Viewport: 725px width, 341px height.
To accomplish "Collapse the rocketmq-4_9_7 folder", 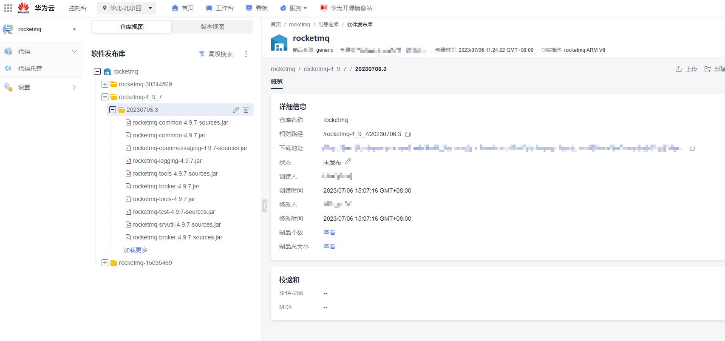I will pyautogui.click(x=105, y=97).
